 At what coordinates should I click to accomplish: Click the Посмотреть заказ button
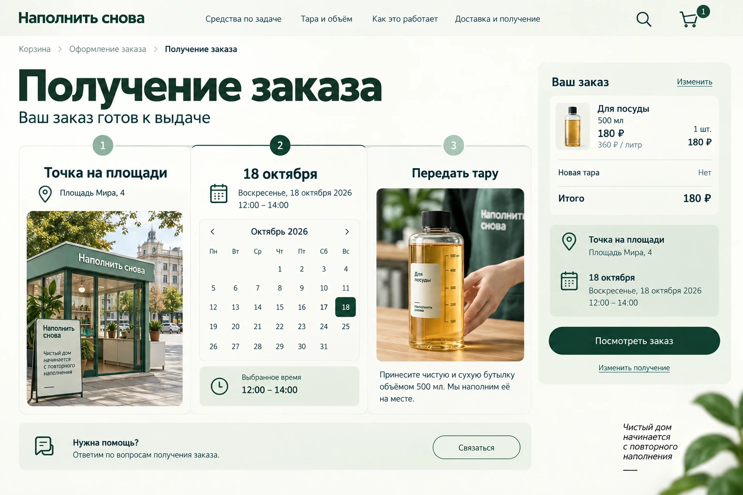(x=634, y=341)
